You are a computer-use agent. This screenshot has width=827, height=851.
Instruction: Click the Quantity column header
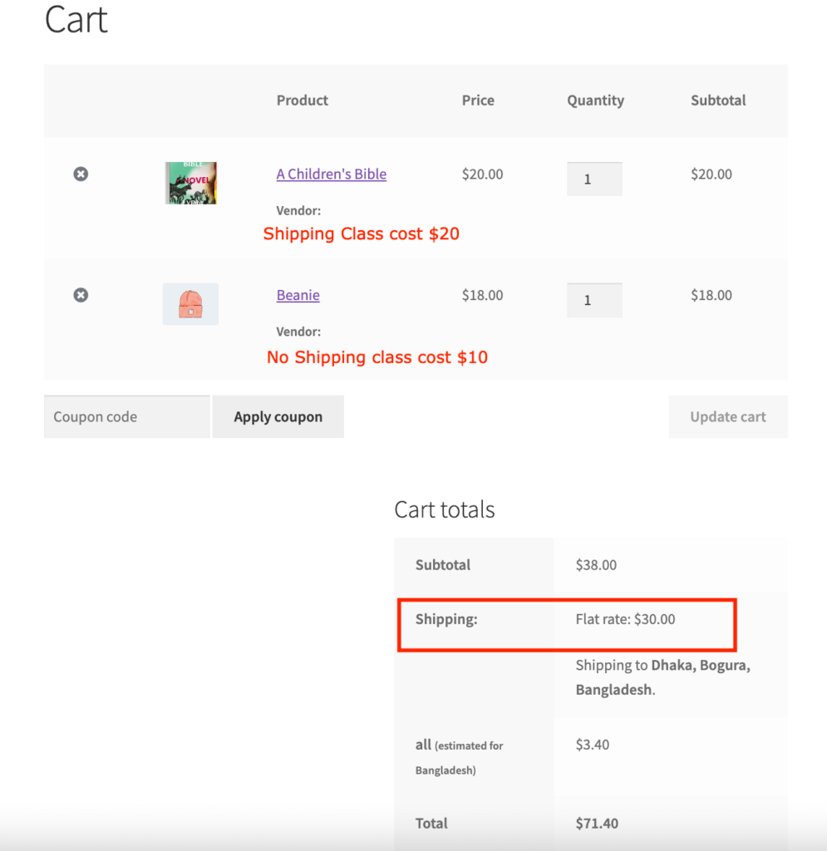(x=595, y=101)
